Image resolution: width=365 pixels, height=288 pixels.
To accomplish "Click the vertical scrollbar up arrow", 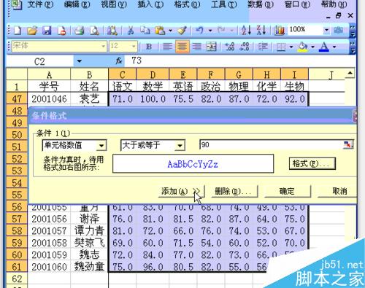I will (x=350, y=74).
